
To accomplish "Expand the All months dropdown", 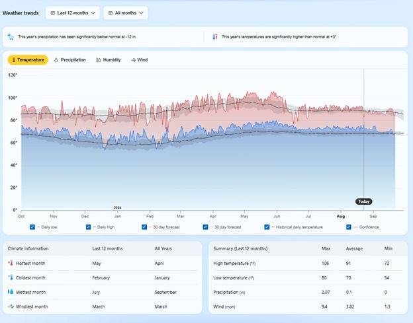I will (x=126, y=13).
